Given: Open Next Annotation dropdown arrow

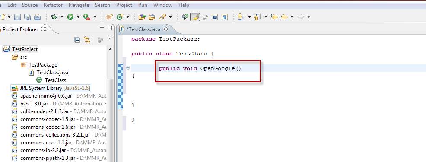Looking at the screenshot, I should pyautogui.click(x=249, y=17).
